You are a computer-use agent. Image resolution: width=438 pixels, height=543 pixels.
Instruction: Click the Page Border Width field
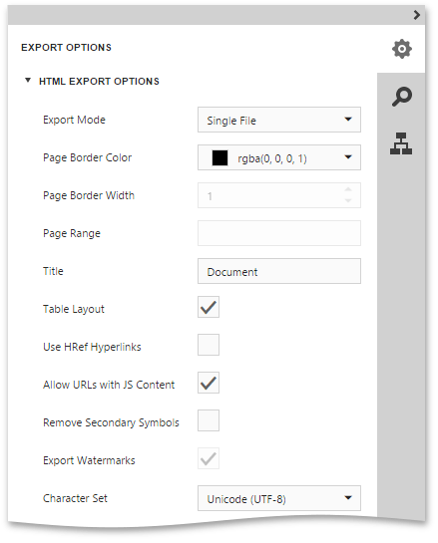279,195
